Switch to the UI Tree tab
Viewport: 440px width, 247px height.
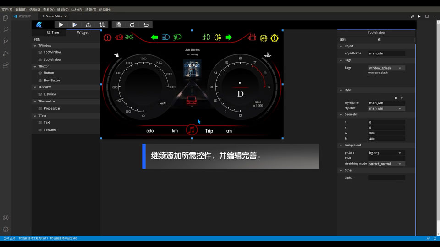click(x=53, y=32)
